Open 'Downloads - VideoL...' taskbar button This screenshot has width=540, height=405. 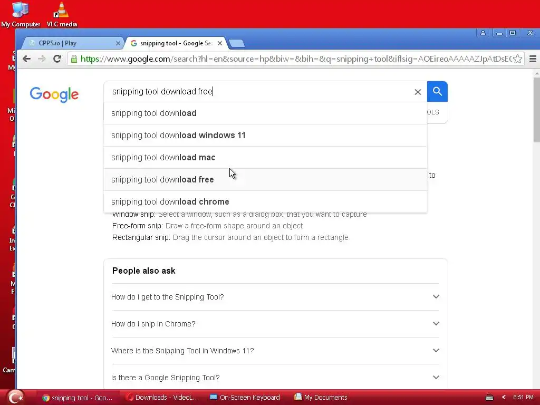tap(163, 398)
